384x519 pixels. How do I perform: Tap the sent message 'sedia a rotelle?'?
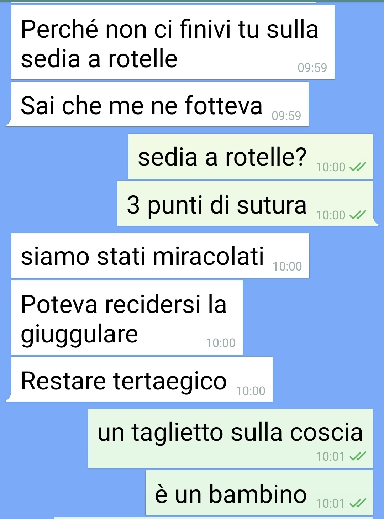coord(251,156)
